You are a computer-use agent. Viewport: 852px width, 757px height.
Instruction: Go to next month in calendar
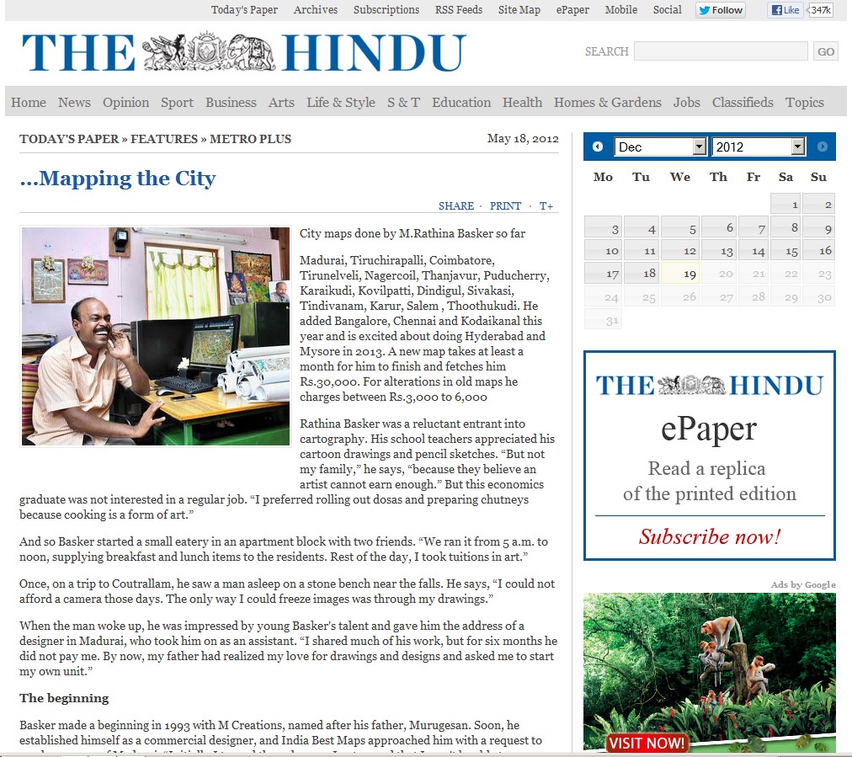(822, 147)
